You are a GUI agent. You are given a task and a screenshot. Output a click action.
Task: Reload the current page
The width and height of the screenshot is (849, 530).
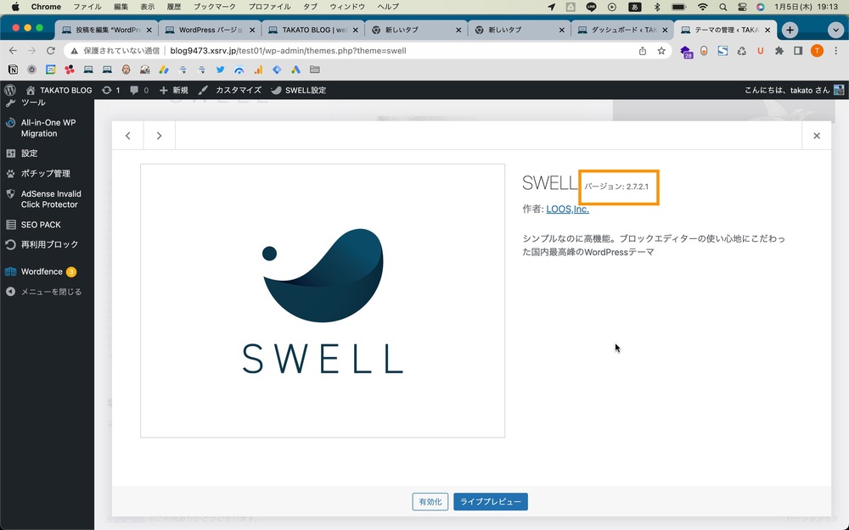pyautogui.click(x=51, y=51)
